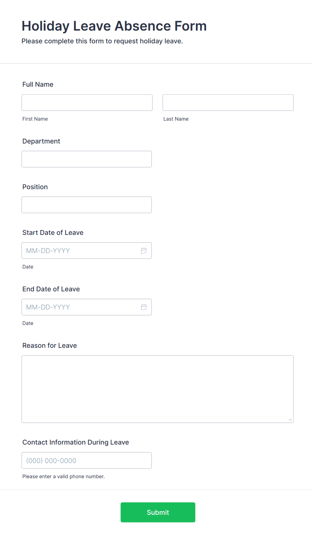Image resolution: width=312 pixels, height=539 pixels.
Task: Click the 'Last Name' sublabel text
Action: point(176,119)
